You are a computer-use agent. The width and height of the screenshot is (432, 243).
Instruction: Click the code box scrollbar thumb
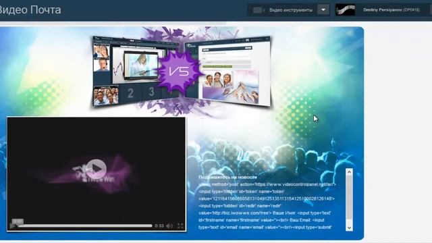(349, 198)
